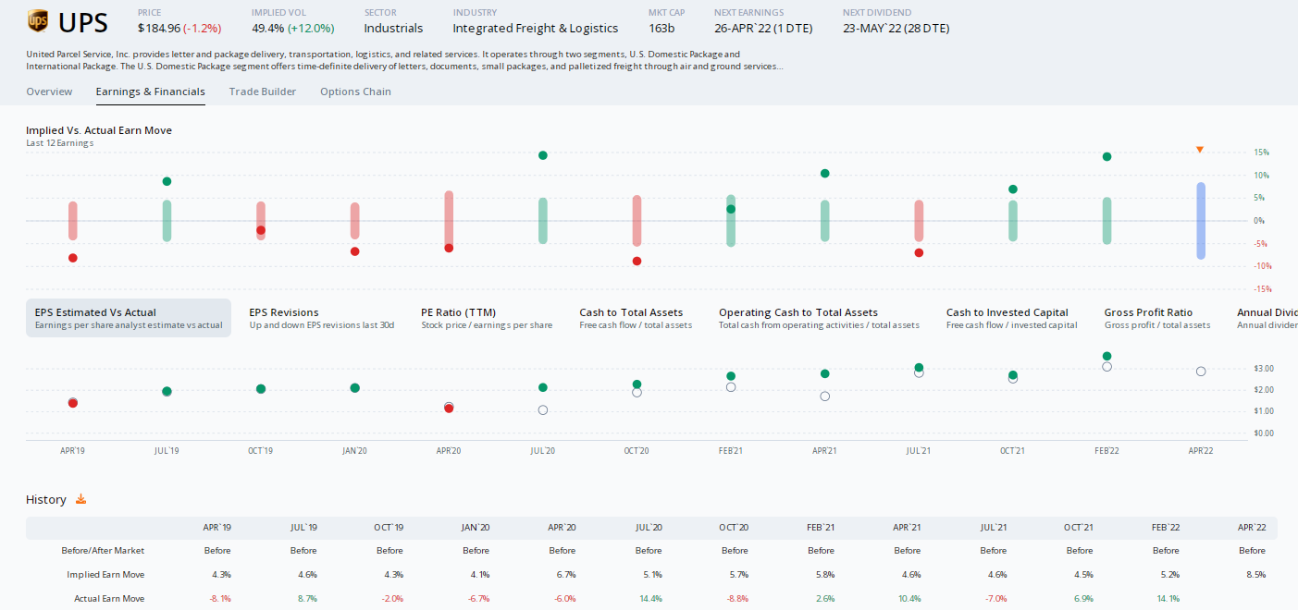
Task: Select the Options Chain tab
Action: click(x=355, y=91)
